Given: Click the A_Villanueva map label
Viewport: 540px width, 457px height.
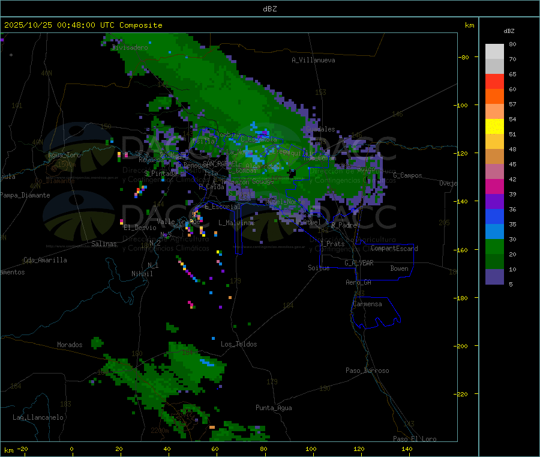Looking at the screenshot, I should pyautogui.click(x=313, y=60).
